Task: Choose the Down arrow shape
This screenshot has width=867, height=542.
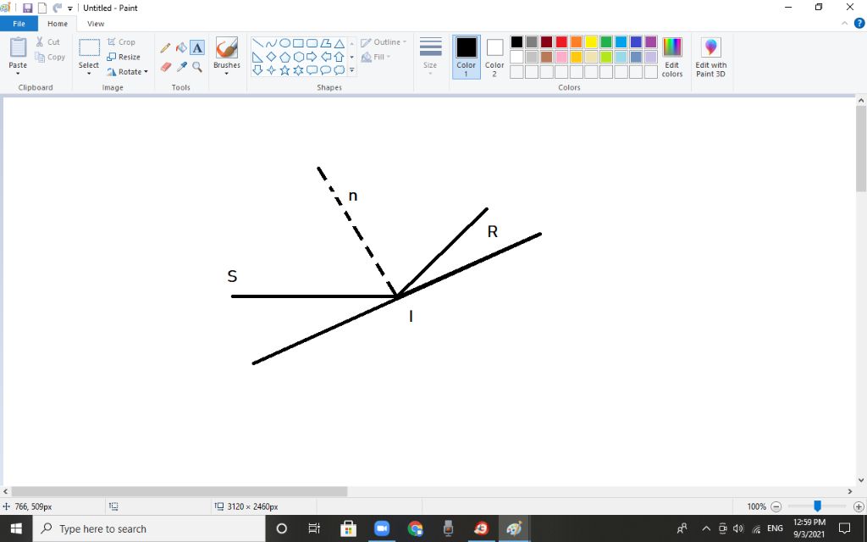Action: click(x=257, y=70)
